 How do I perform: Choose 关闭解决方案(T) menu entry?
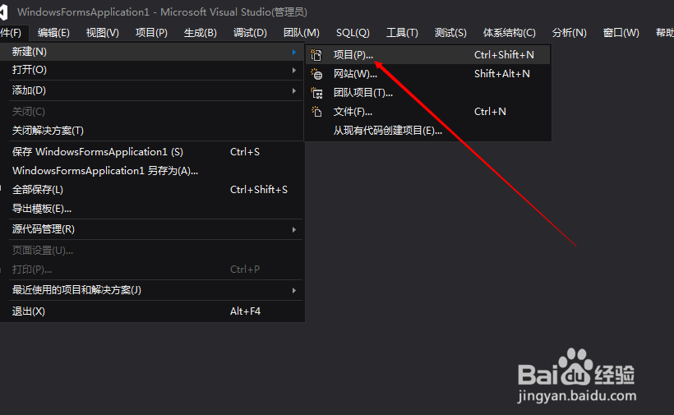coord(152,131)
